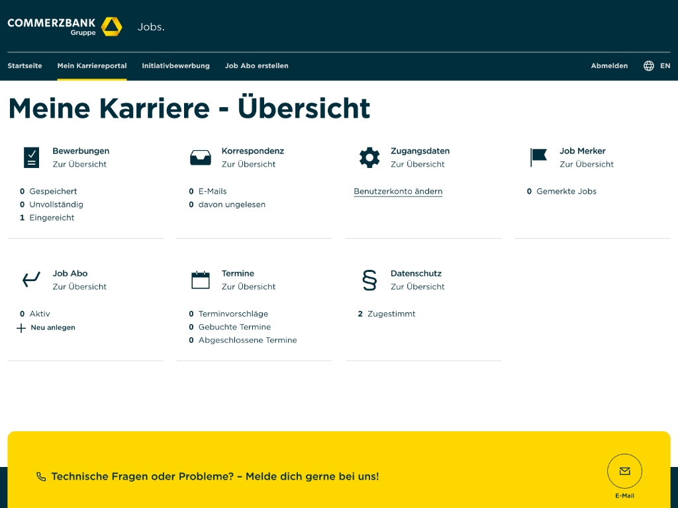
Task: Click Benutzerkonto ändern link
Action: pos(398,191)
